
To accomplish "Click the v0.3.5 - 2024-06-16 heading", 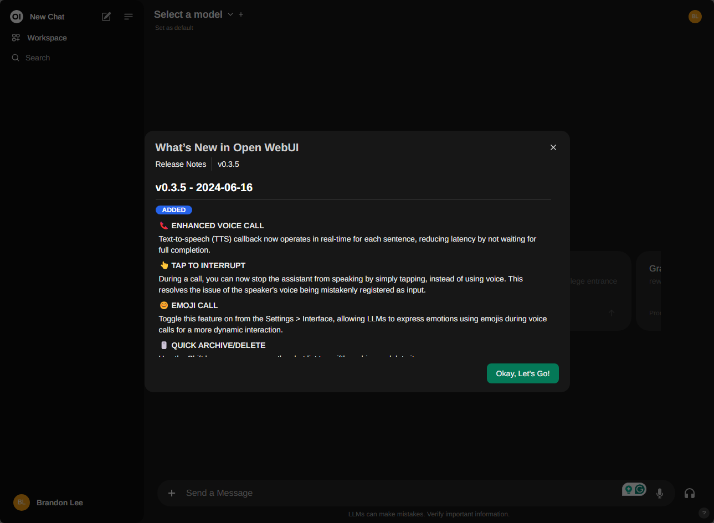I will (x=204, y=187).
